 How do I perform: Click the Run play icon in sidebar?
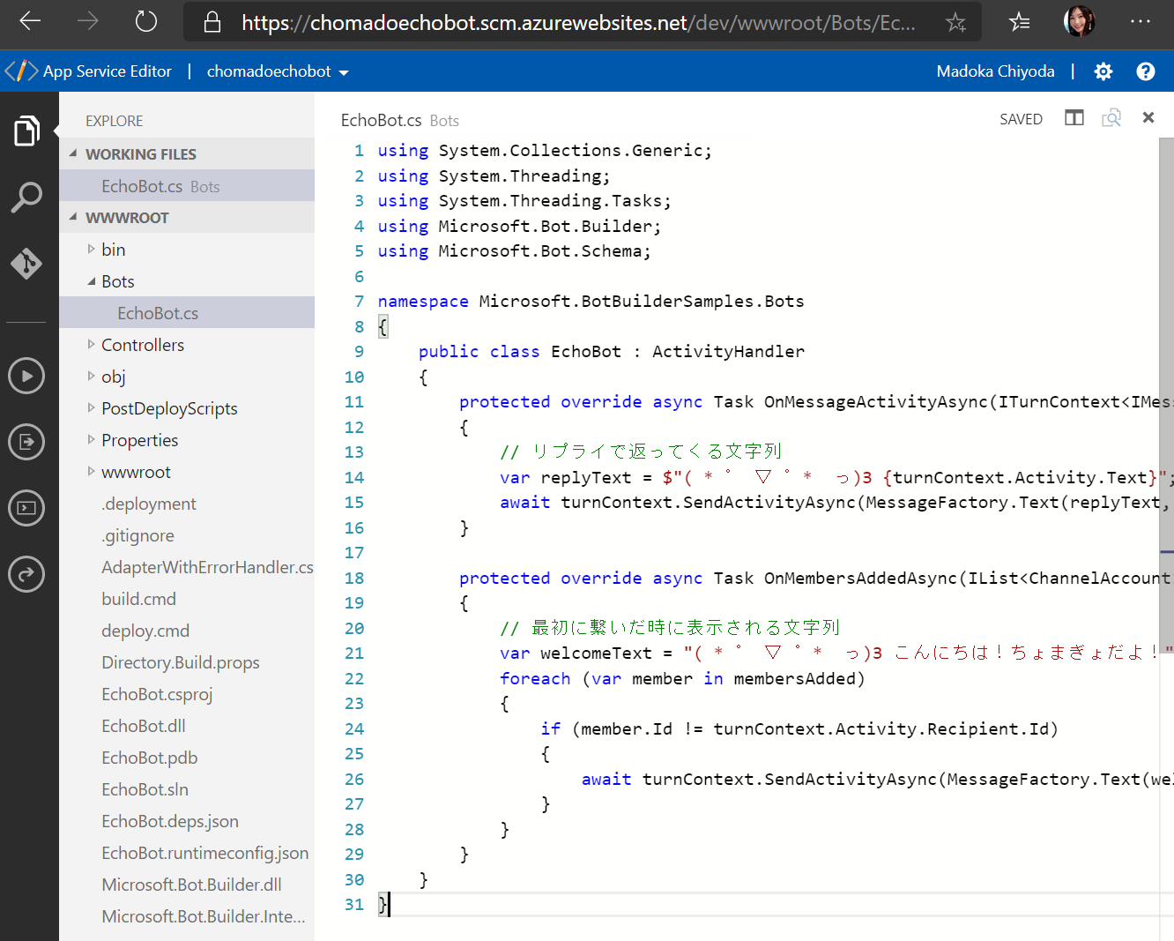(x=26, y=376)
